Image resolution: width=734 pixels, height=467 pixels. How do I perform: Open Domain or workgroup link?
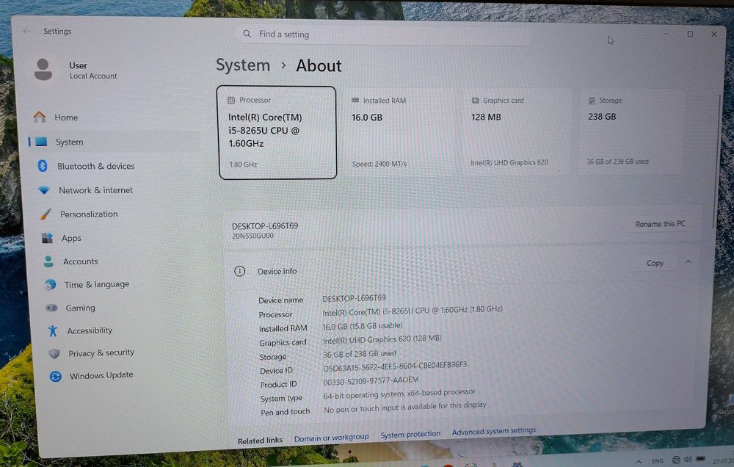pos(332,438)
